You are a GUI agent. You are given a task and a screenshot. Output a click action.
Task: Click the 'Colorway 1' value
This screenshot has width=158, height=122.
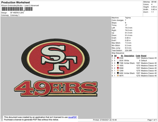click(x=15, y=15)
